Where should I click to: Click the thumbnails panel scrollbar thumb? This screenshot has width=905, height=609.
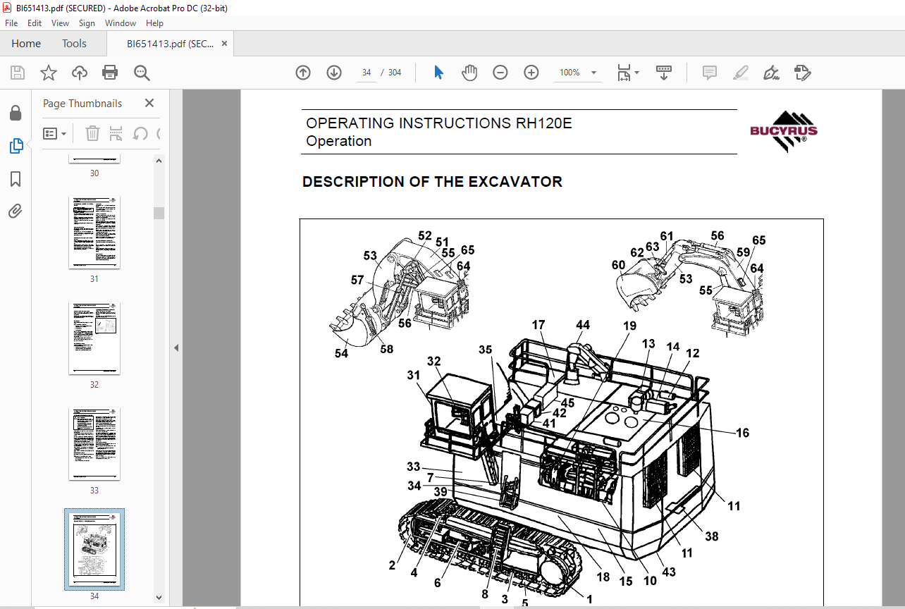159,213
